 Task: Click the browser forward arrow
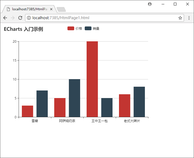pos(13,18)
